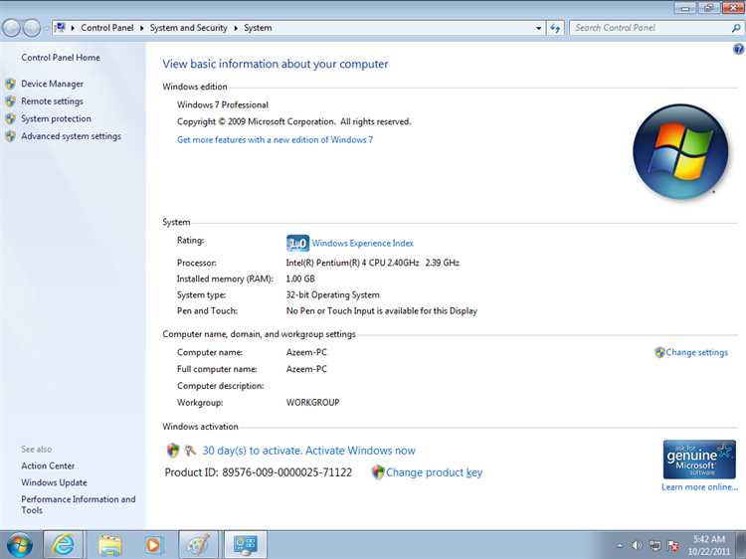Open Remote settings link
This screenshot has height=559, width=746.
point(52,101)
